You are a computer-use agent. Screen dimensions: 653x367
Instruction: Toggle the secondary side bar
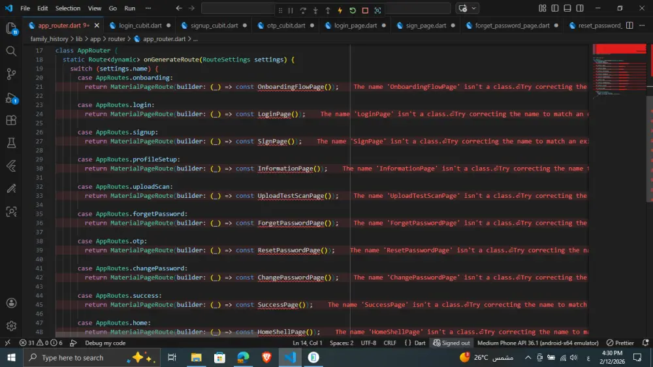point(580,8)
